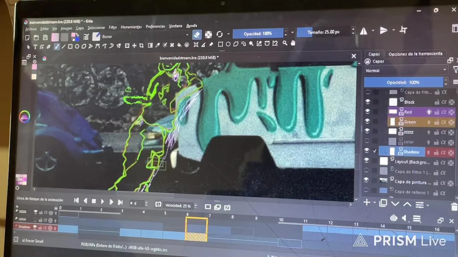Select the Elliptical Selection tool

pyautogui.click(x=228, y=44)
